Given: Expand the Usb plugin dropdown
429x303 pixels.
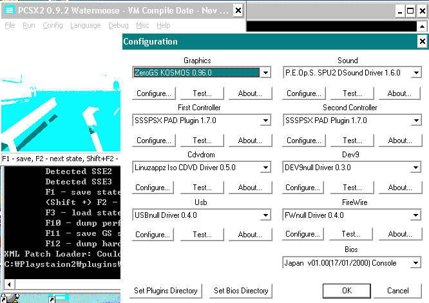Looking at the screenshot, I should tap(265, 215).
